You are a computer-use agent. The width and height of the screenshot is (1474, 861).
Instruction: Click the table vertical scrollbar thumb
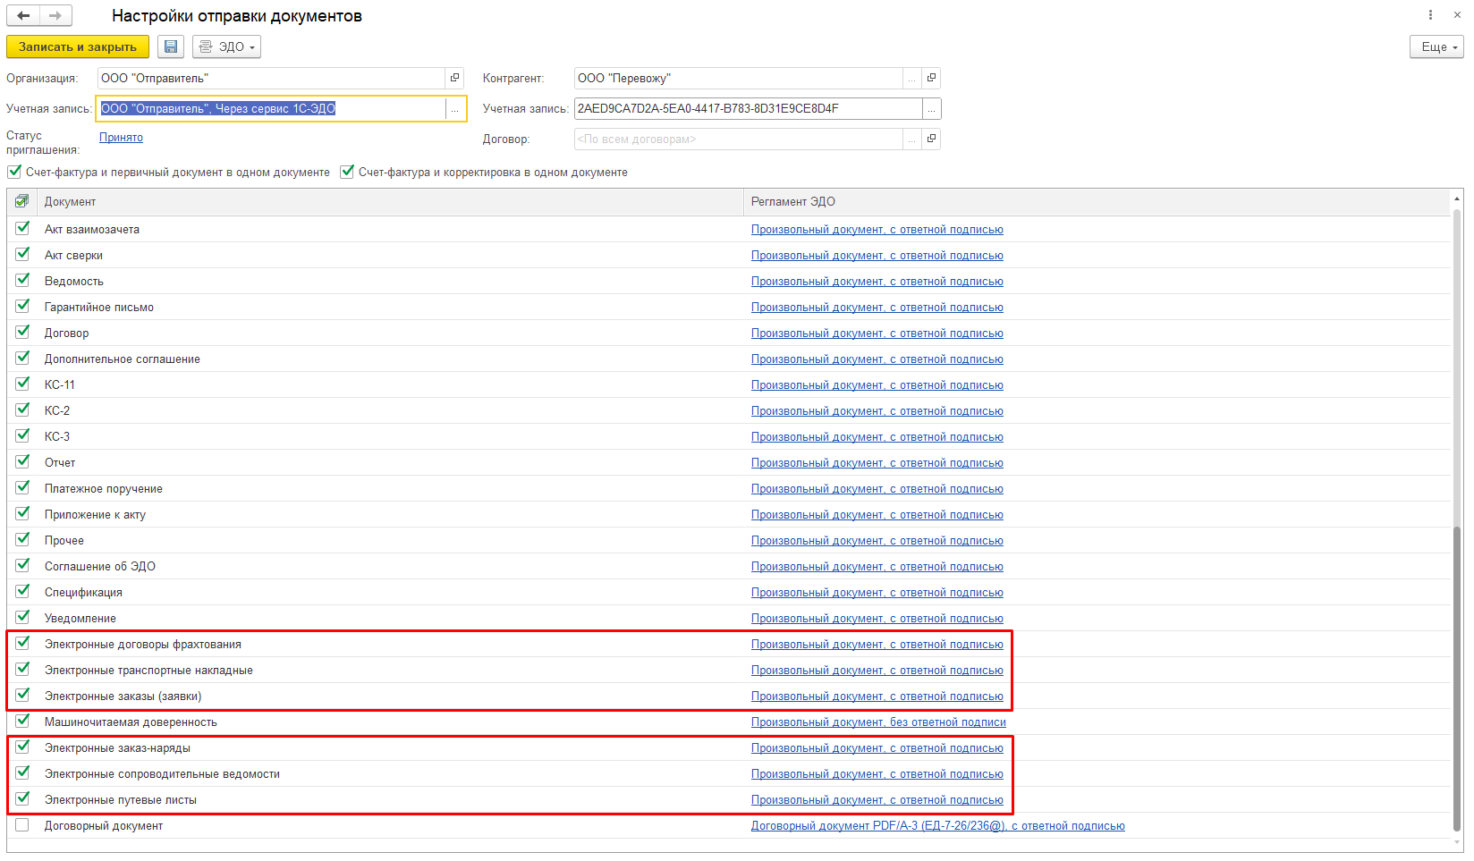[1457, 680]
